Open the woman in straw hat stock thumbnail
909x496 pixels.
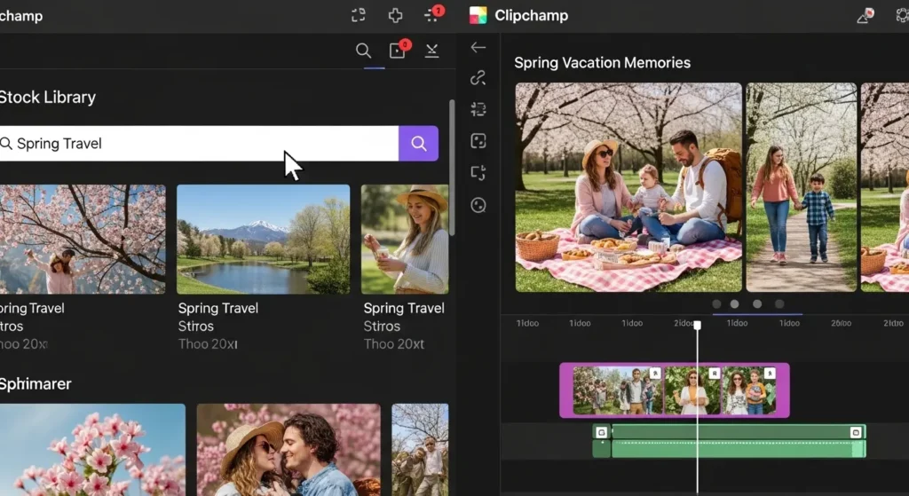405,240
